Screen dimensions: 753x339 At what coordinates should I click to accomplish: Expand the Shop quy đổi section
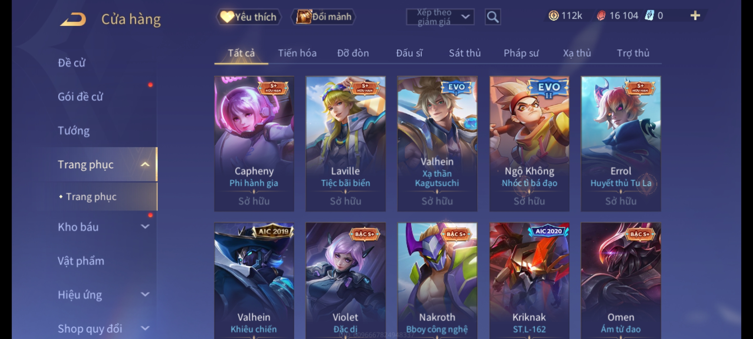click(x=145, y=328)
